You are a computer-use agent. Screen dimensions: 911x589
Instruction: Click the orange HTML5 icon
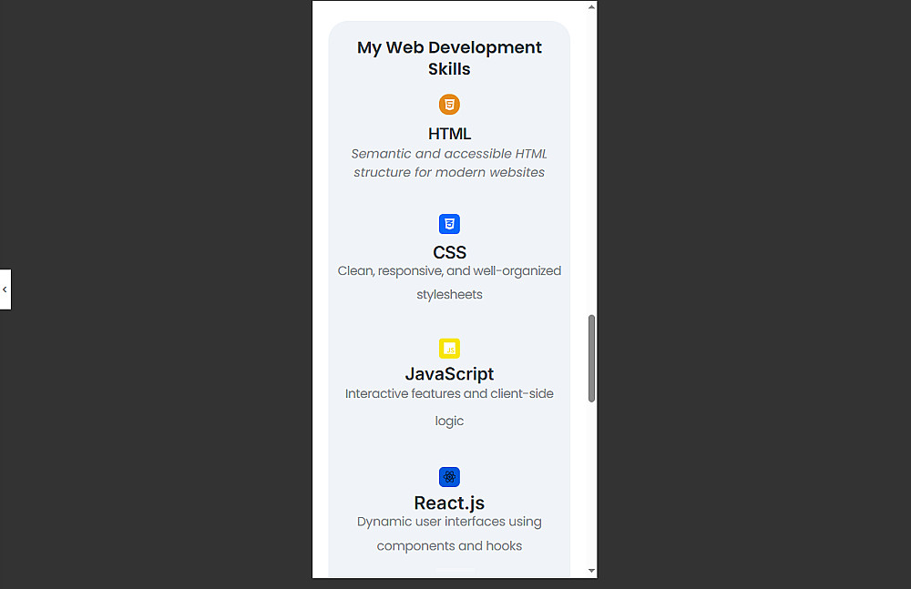[x=449, y=105]
